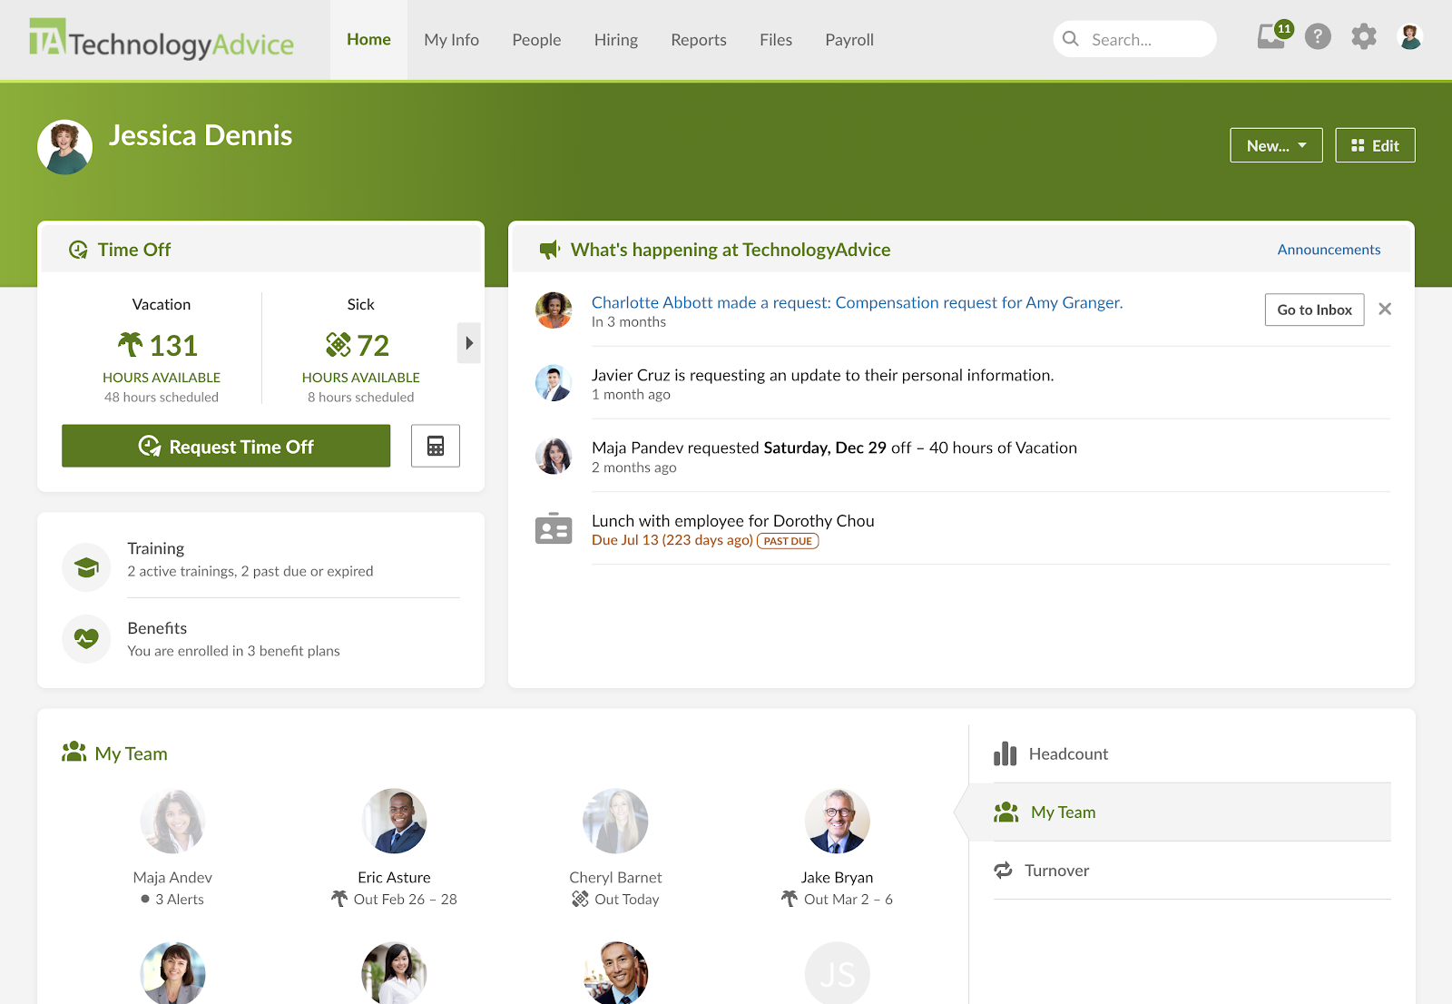1452x1004 pixels.
Task: Open Lunch with employee for Dorothy Chou
Action: pyautogui.click(x=733, y=520)
